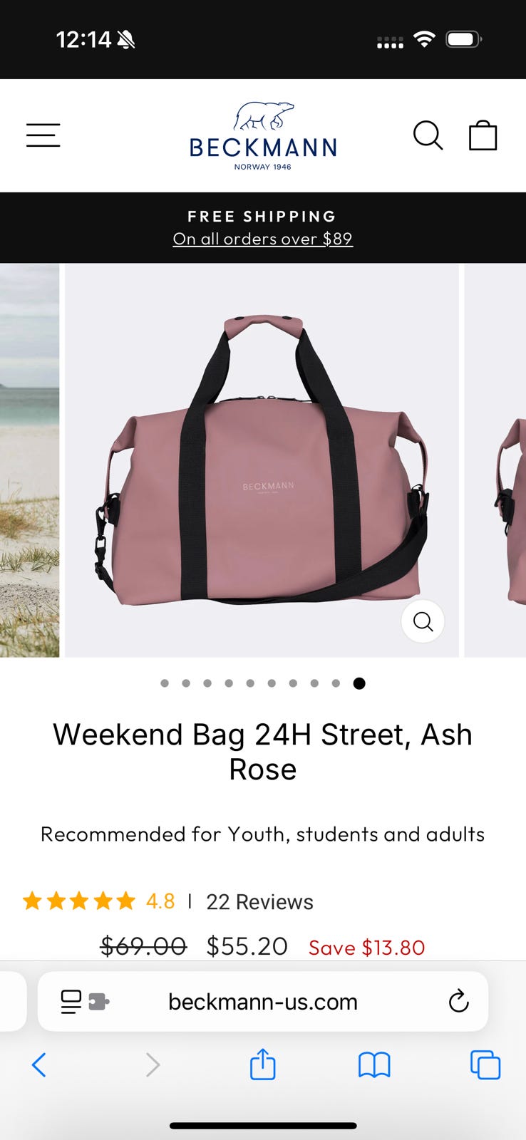The height and width of the screenshot is (1140, 526).
Task: Select the fifth image carousel dot
Action: click(250, 683)
